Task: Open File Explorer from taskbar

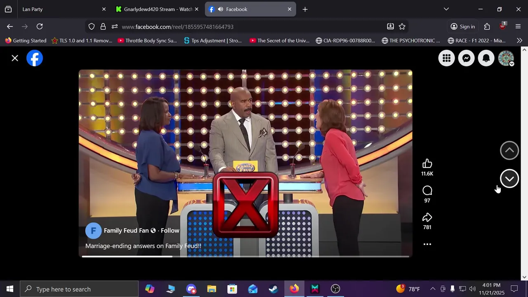Action: click(212, 289)
